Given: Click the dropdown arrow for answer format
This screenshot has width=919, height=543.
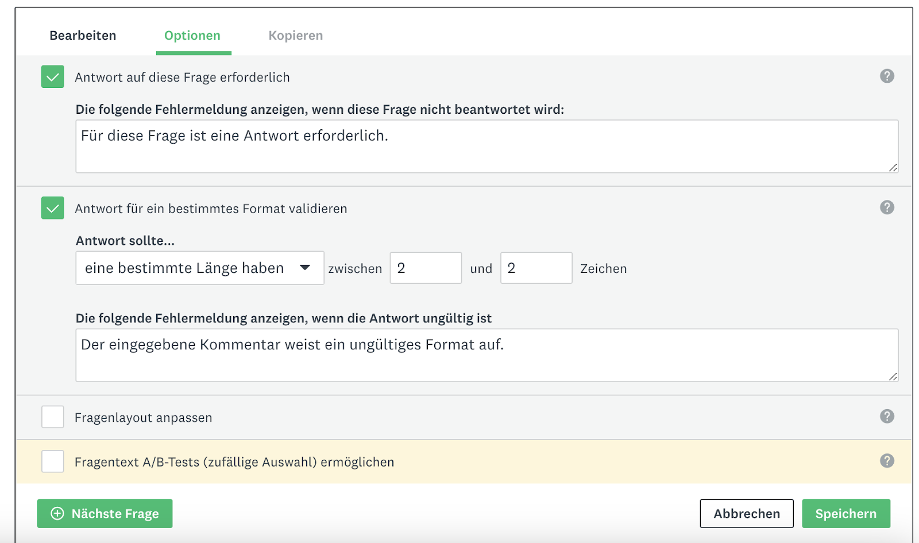Looking at the screenshot, I should click(305, 268).
